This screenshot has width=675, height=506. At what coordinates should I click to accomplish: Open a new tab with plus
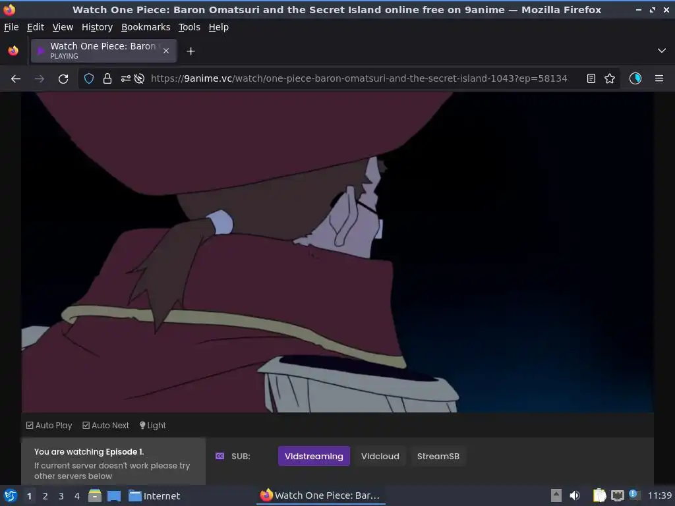pyautogui.click(x=191, y=51)
